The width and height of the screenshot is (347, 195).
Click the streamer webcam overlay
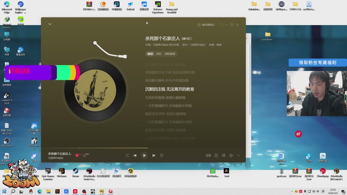click(x=317, y=94)
